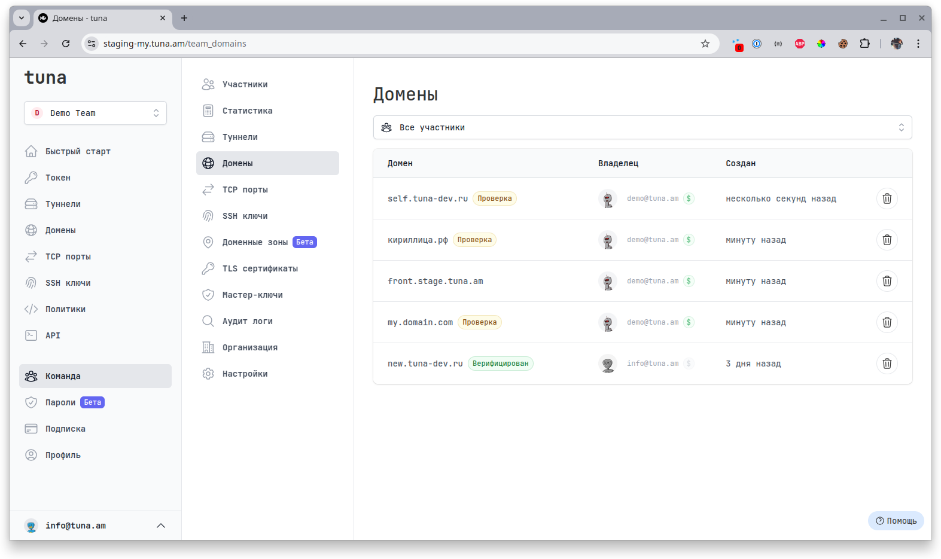Click '3 дня назад' creation time
Image resolution: width=941 pixels, height=559 pixels.
click(753, 363)
